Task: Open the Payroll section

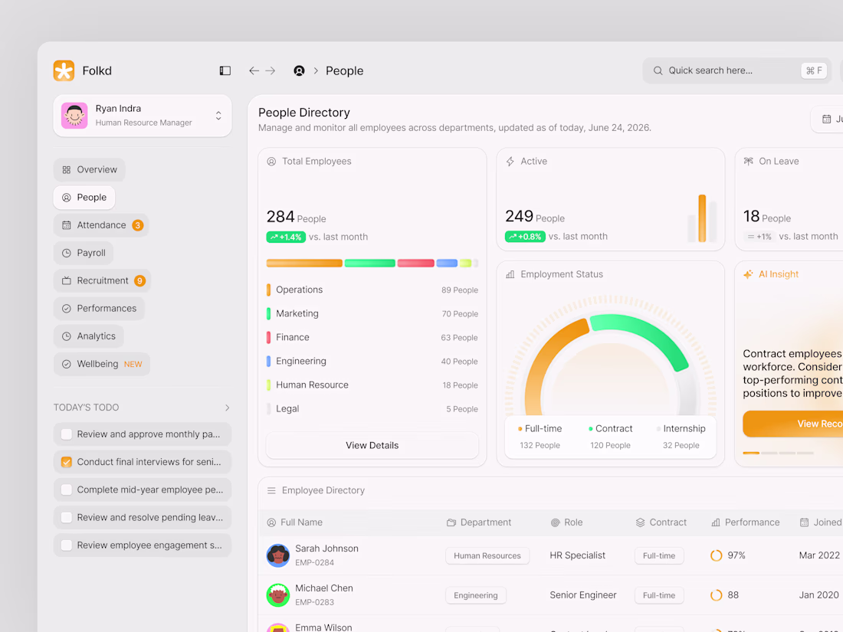Action: 84,253
